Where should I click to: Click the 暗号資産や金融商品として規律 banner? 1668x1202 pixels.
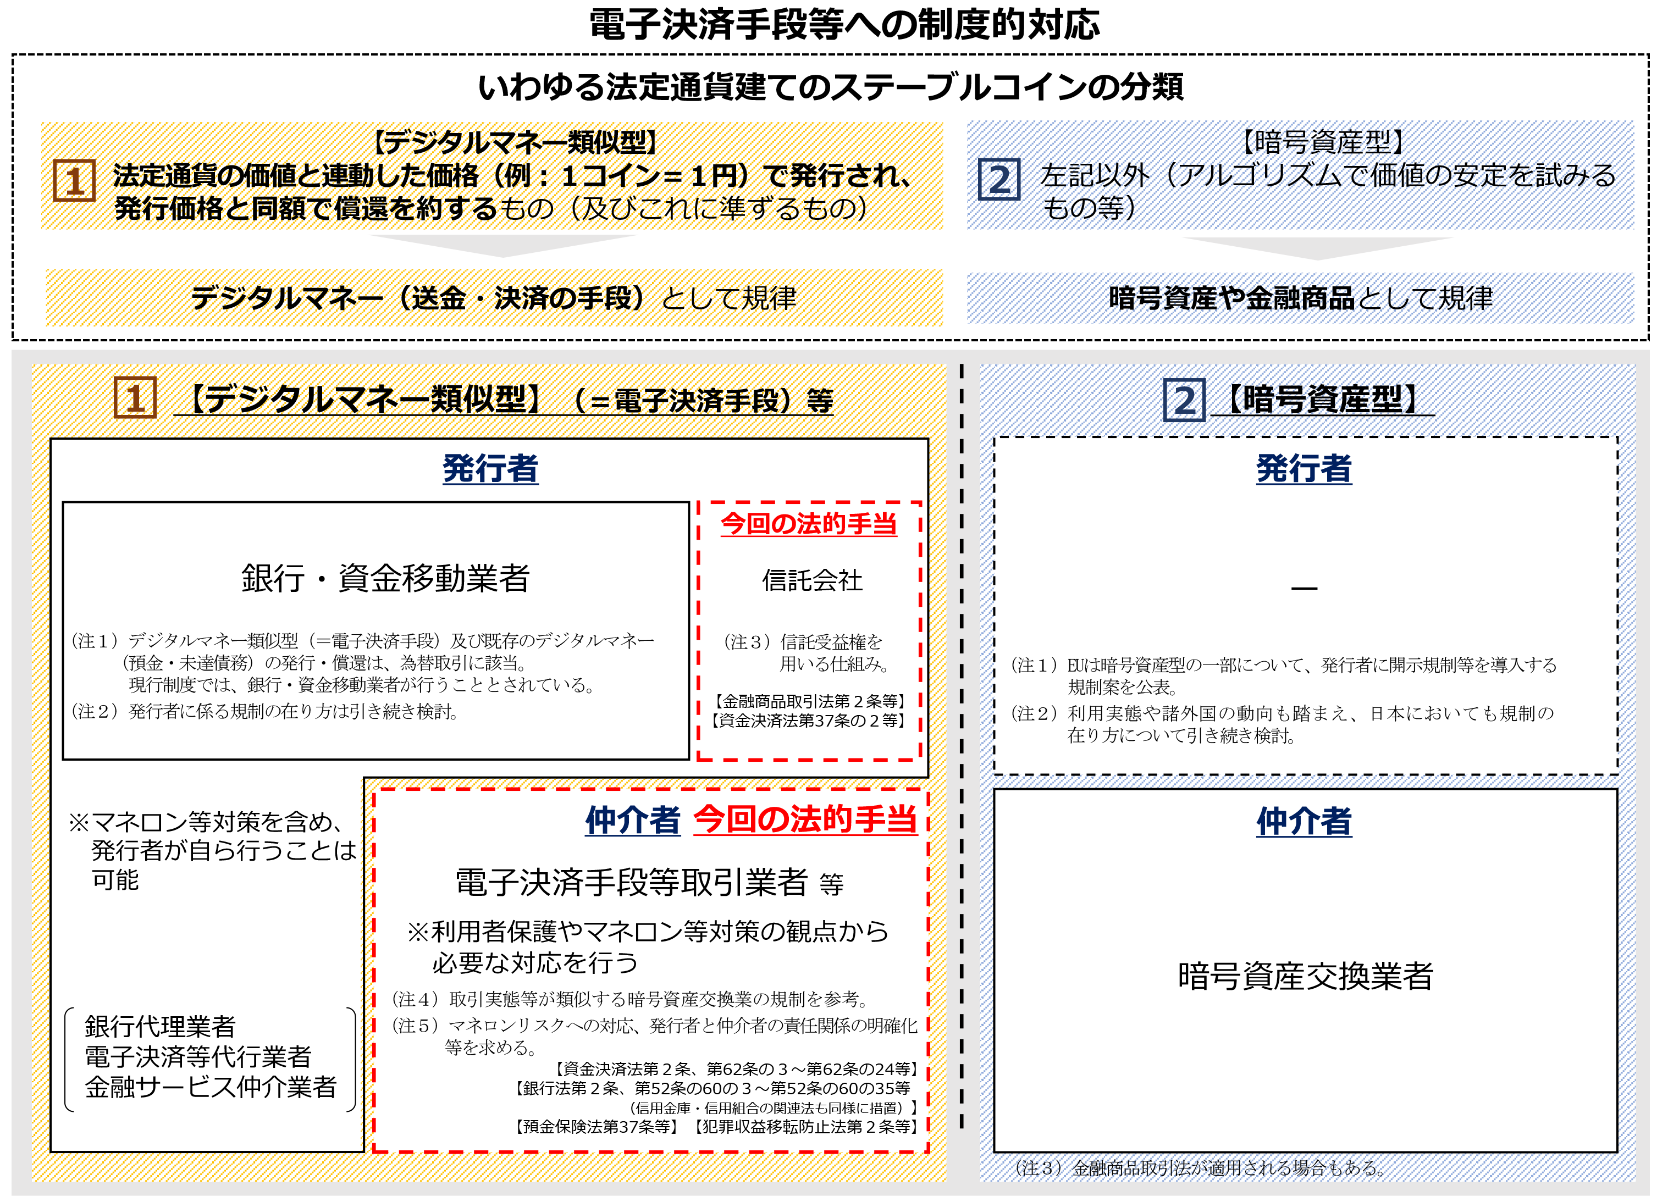1300,298
